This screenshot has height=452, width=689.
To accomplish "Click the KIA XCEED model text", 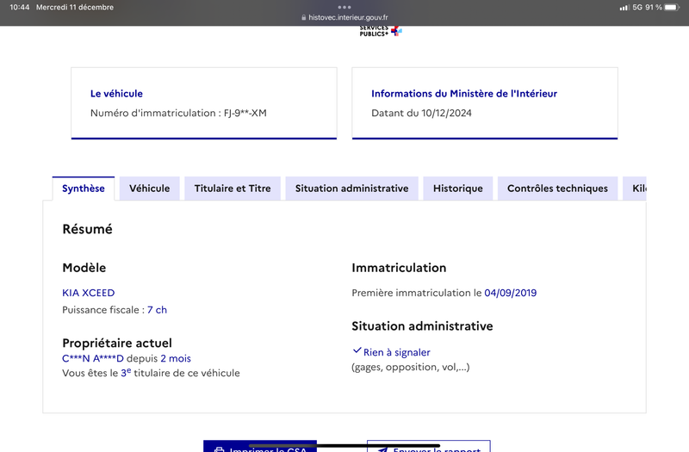I will (89, 293).
